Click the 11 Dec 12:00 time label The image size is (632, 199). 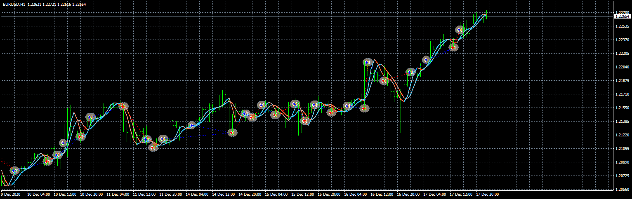144,194
